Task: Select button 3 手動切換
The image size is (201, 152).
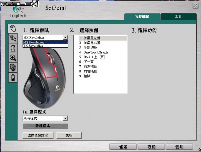Action: pyautogui.click(x=103, y=48)
